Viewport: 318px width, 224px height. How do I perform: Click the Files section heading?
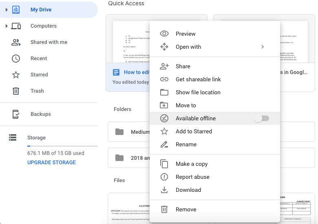[119, 181]
